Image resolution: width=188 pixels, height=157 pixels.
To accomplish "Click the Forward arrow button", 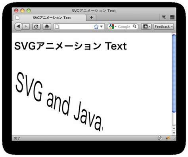I will point(26,27).
